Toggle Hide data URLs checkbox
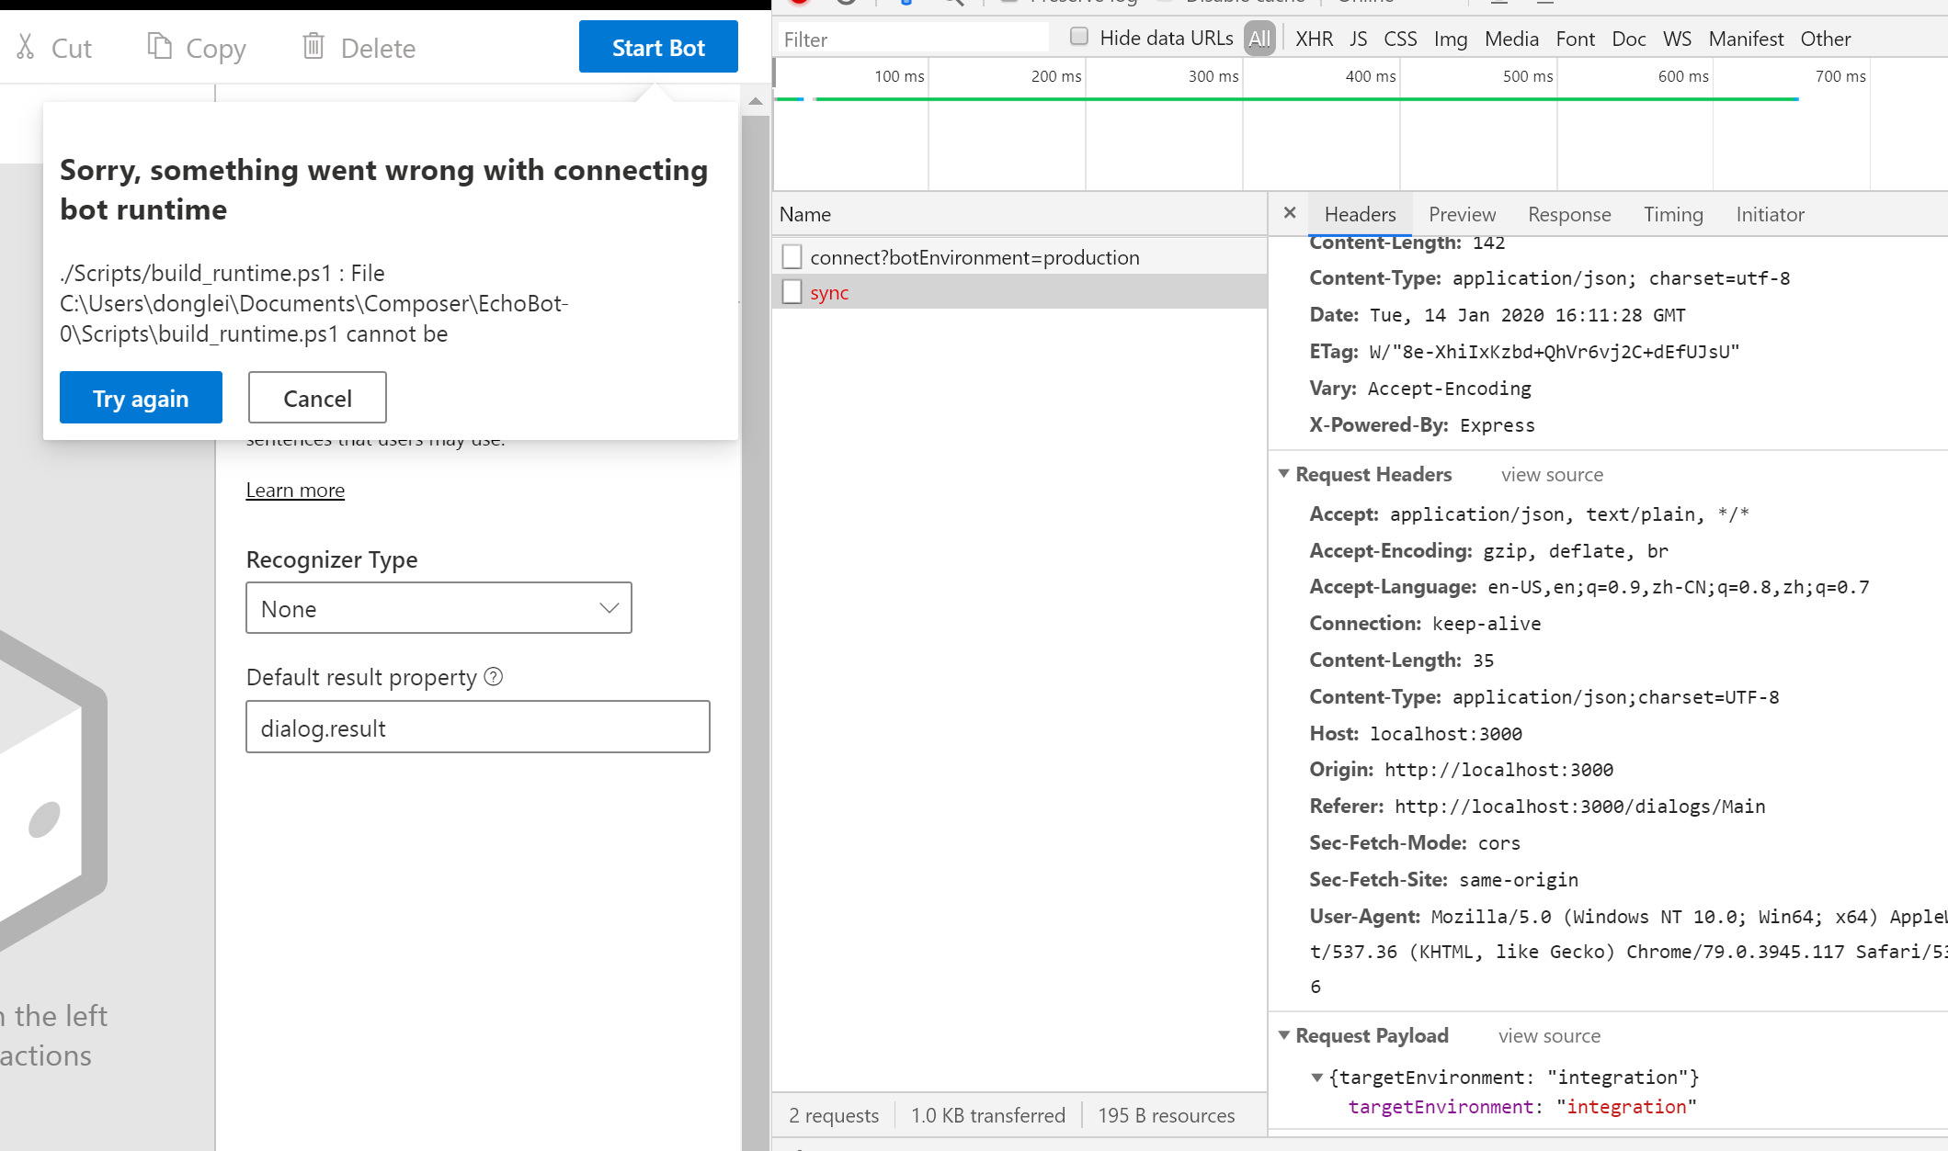This screenshot has height=1151, width=1948. pyautogui.click(x=1079, y=38)
